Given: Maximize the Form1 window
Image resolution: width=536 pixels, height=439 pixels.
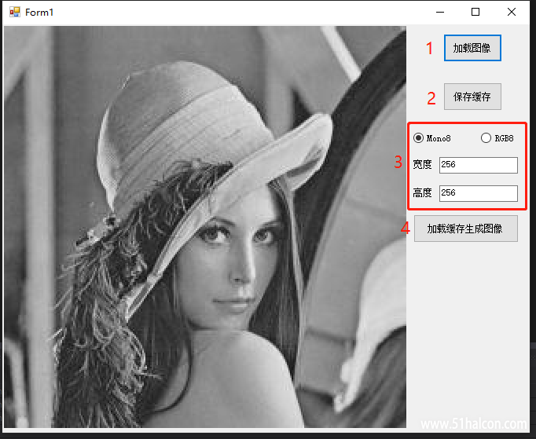Looking at the screenshot, I should pyautogui.click(x=475, y=12).
